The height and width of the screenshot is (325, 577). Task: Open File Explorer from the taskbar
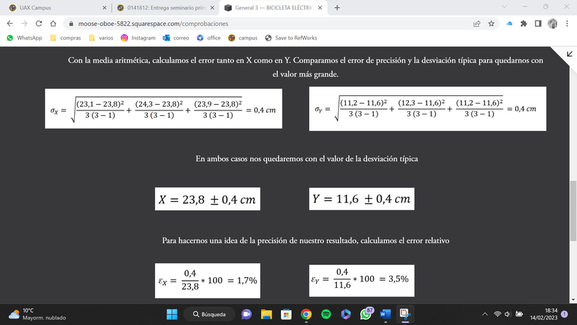click(x=267, y=314)
